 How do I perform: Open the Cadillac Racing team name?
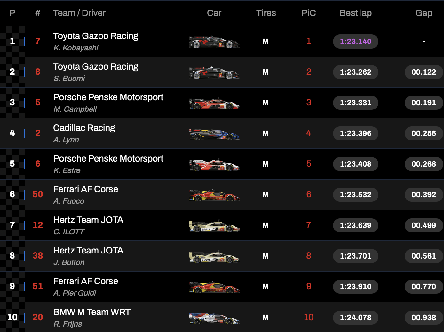tap(84, 128)
